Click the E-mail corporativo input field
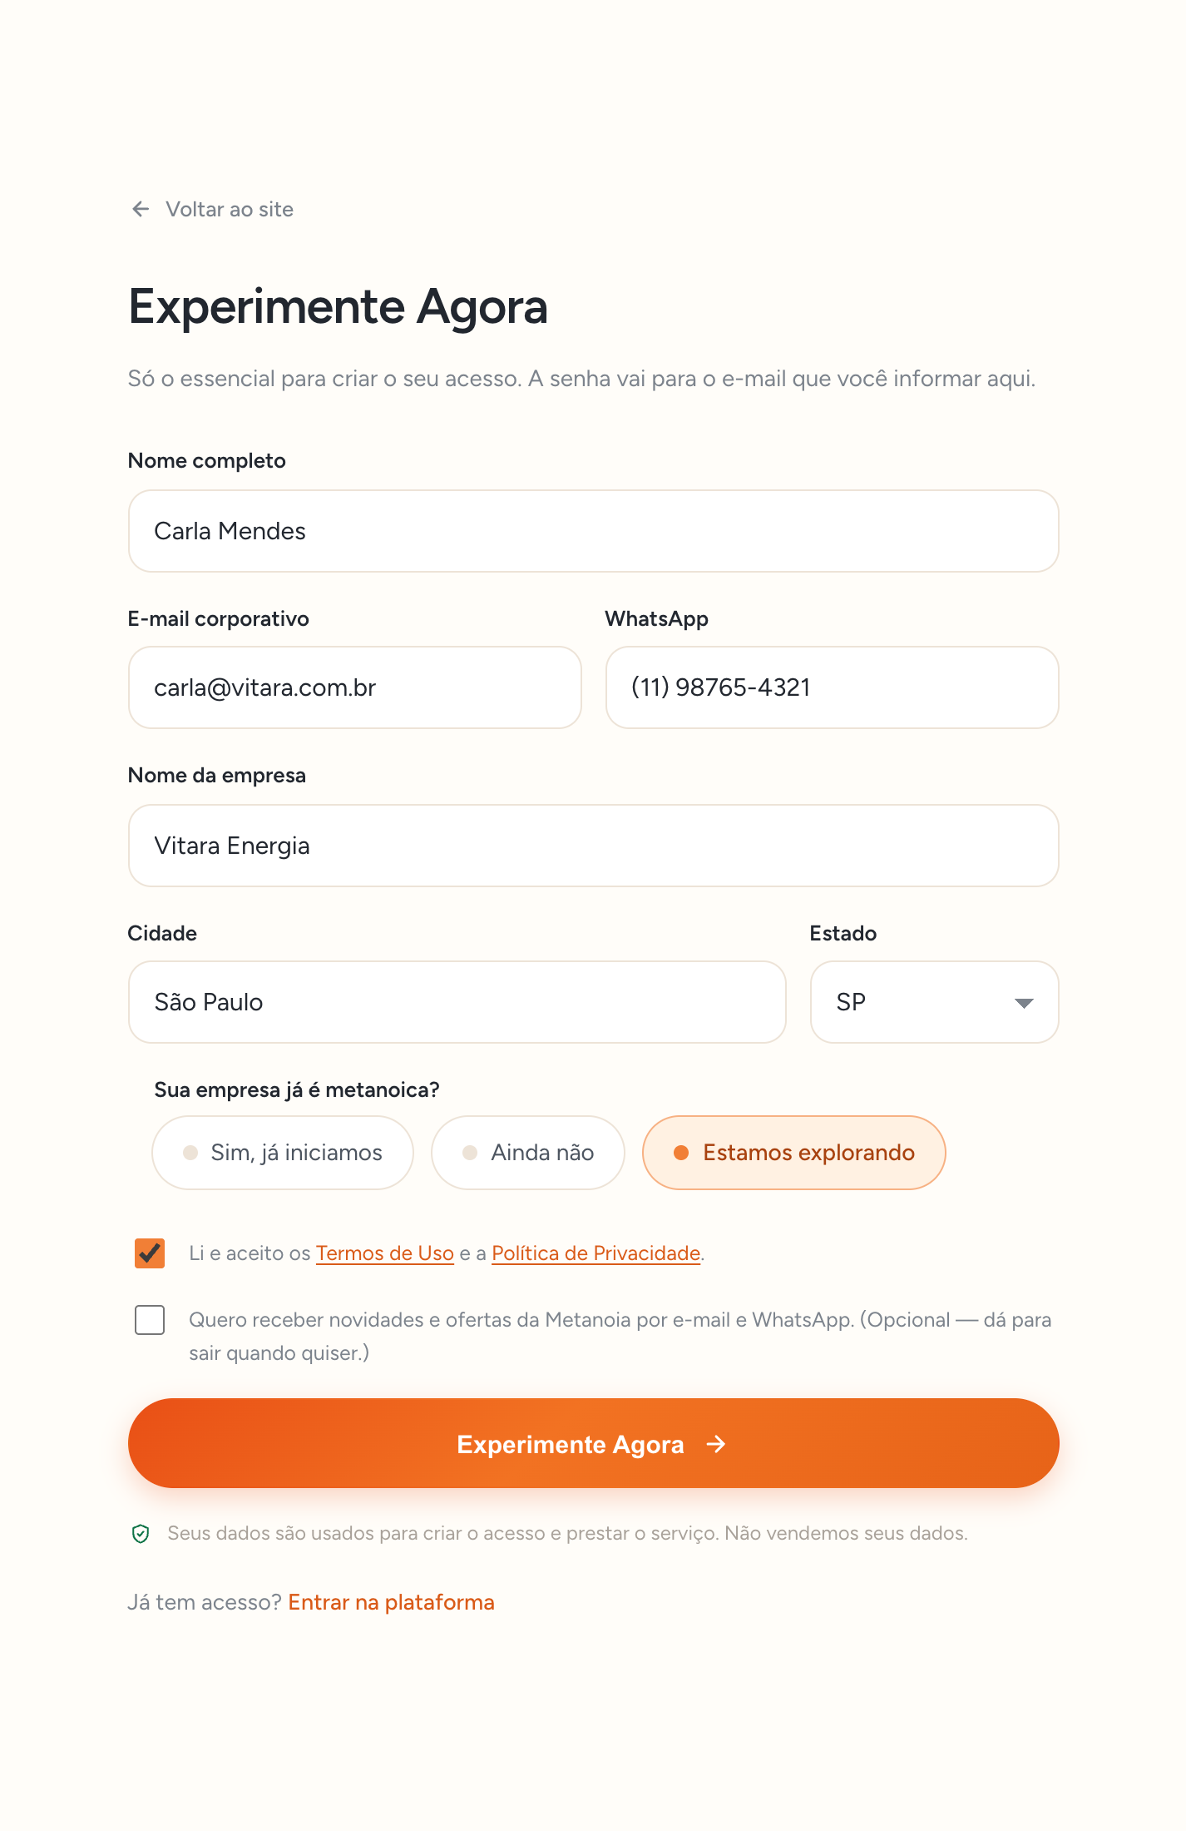Screen dimensions: 1186x1831 355,687
